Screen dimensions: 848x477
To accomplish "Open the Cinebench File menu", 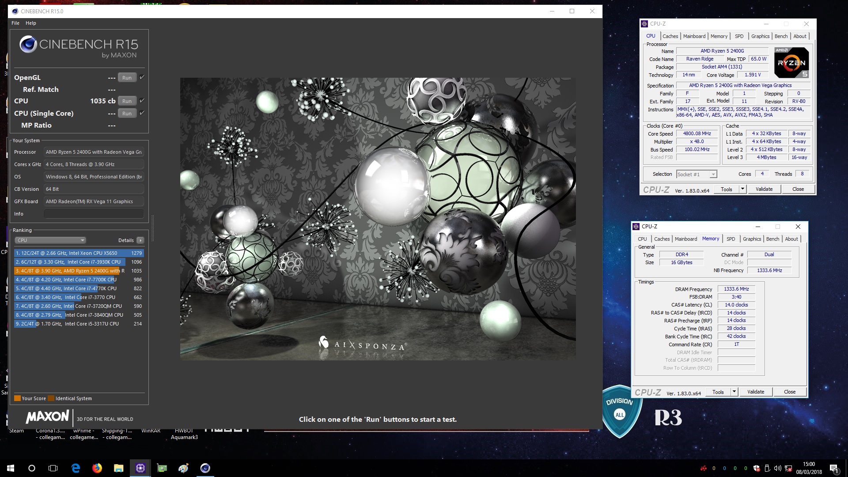I will (15, 23).
